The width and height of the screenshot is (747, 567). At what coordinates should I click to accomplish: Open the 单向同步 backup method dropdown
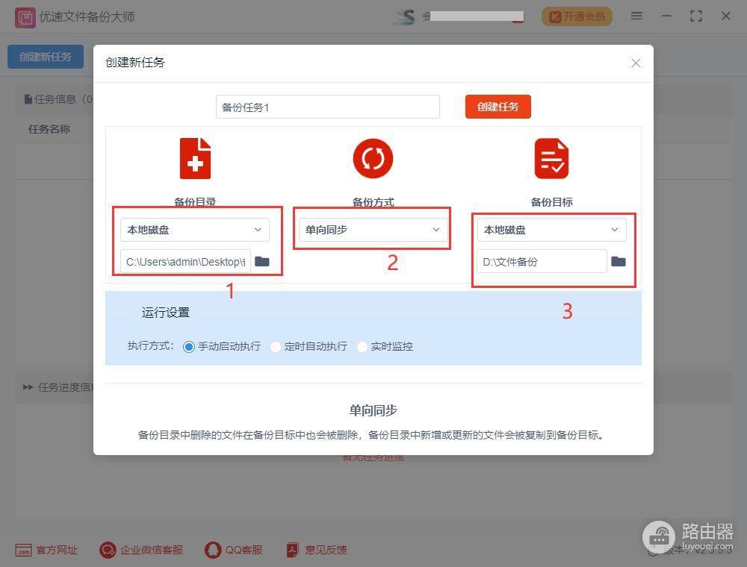point(373,230)
